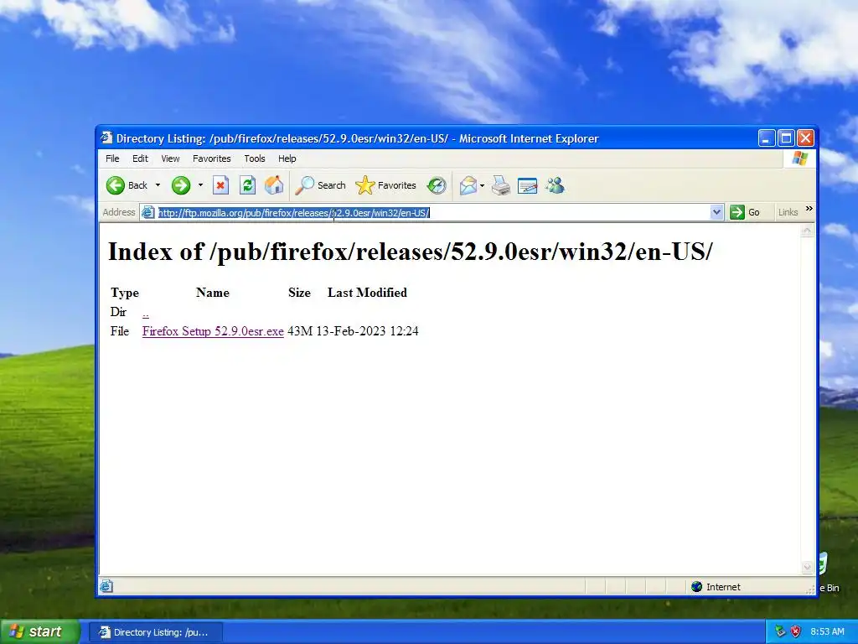This screenshot has height=644, width=858.
Task: Expand the Links toolbar chevron
Action: (809, 209)
